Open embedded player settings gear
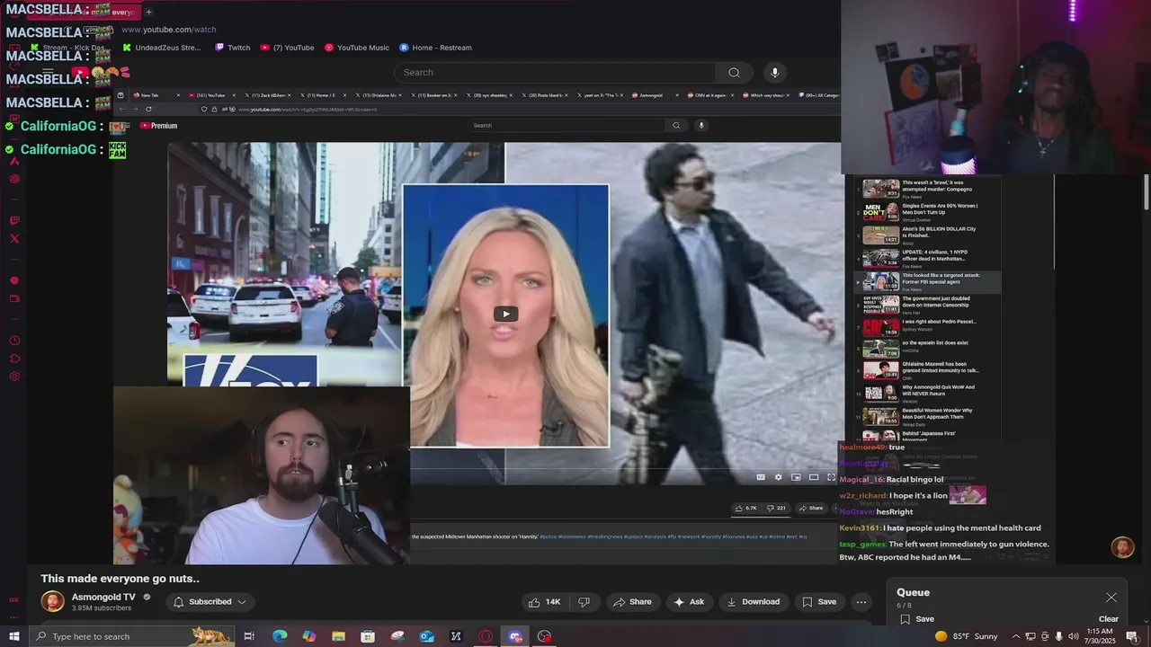 pyautogui.click(x=779, y=477)
